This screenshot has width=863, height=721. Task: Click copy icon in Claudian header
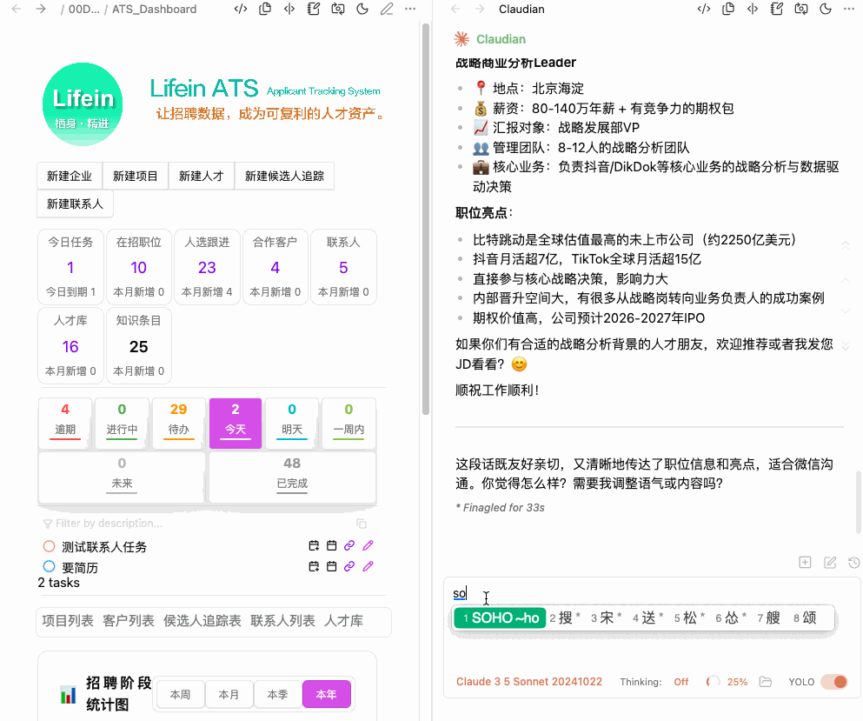point(728,9)
